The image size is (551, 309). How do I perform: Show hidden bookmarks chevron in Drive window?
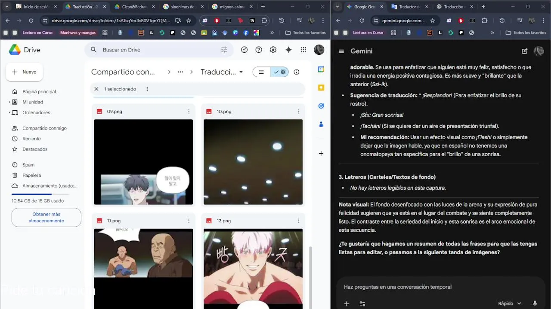272,33
